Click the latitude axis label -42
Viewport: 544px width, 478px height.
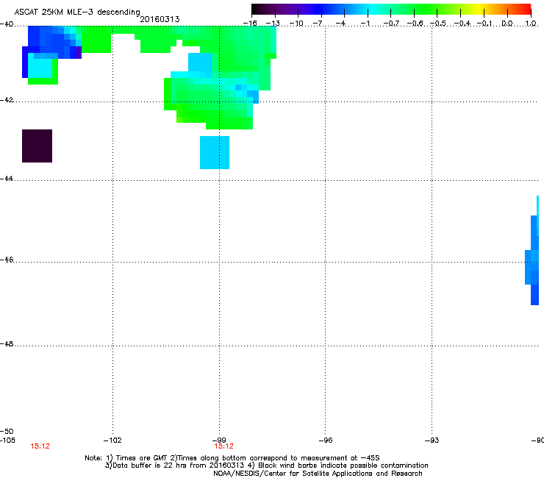point(7,99)
